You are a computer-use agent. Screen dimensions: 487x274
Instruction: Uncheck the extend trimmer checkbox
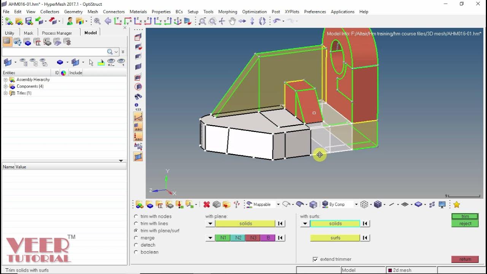(x=315, y=259)
